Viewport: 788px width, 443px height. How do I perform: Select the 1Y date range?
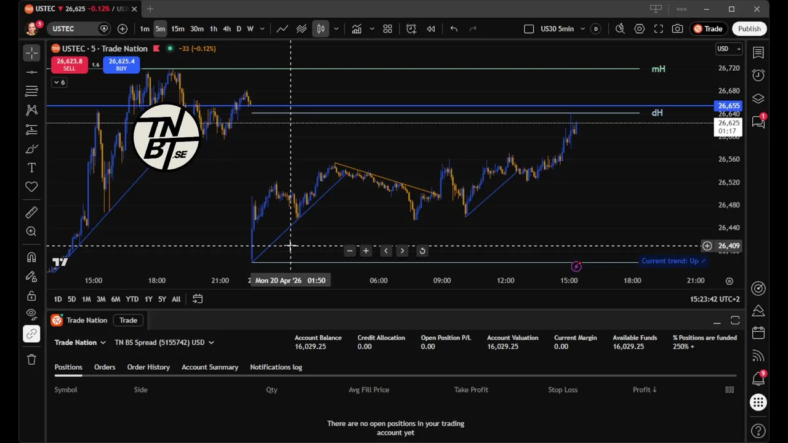pos(148,299)
